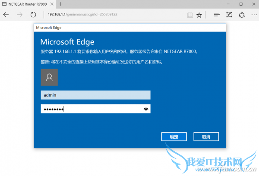Click the forward navigation arrow
This screenshot has width=259, height=176.
pyautogui.click(x=20, y=15)
